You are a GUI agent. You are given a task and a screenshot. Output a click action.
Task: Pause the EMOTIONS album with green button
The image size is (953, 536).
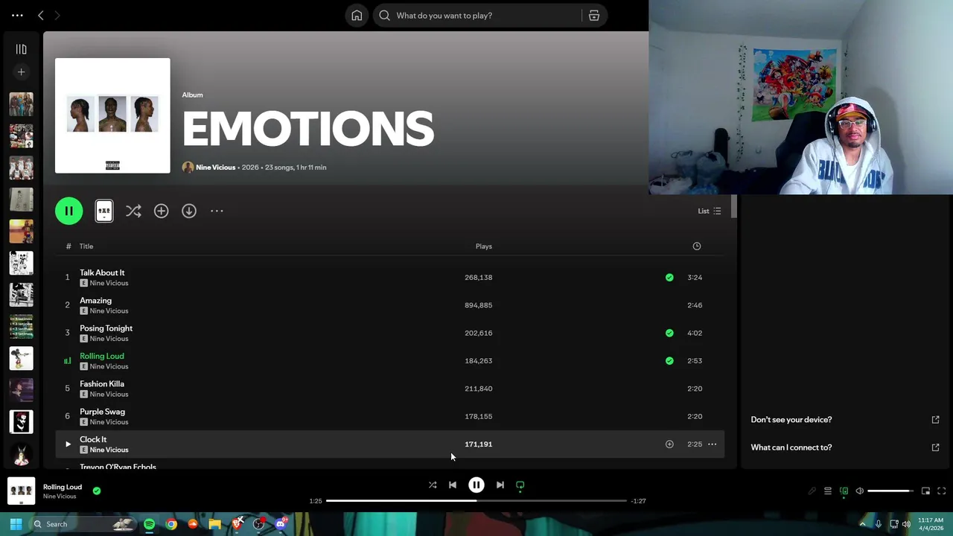coord(68,211)
